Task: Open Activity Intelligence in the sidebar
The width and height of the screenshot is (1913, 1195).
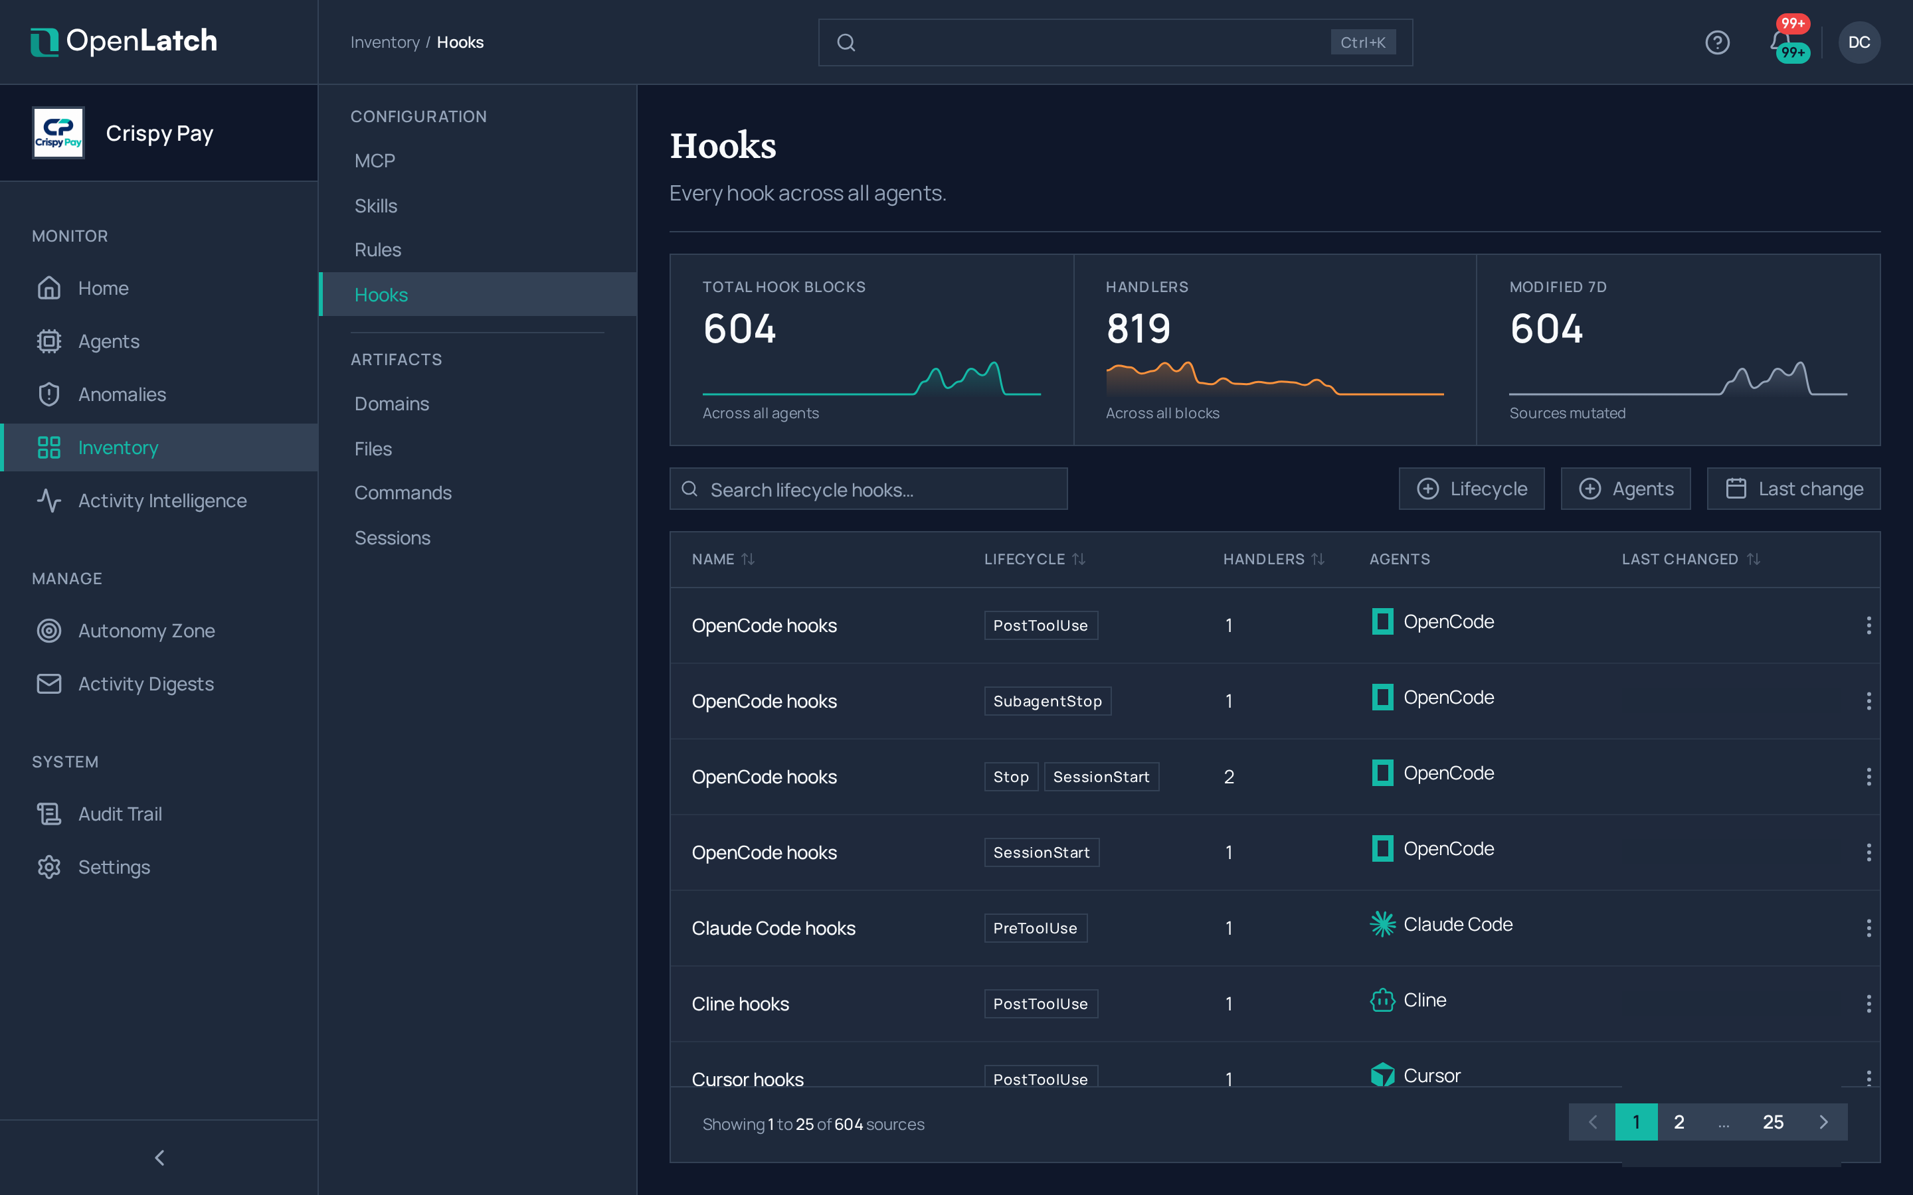Action: pos(159,501)
